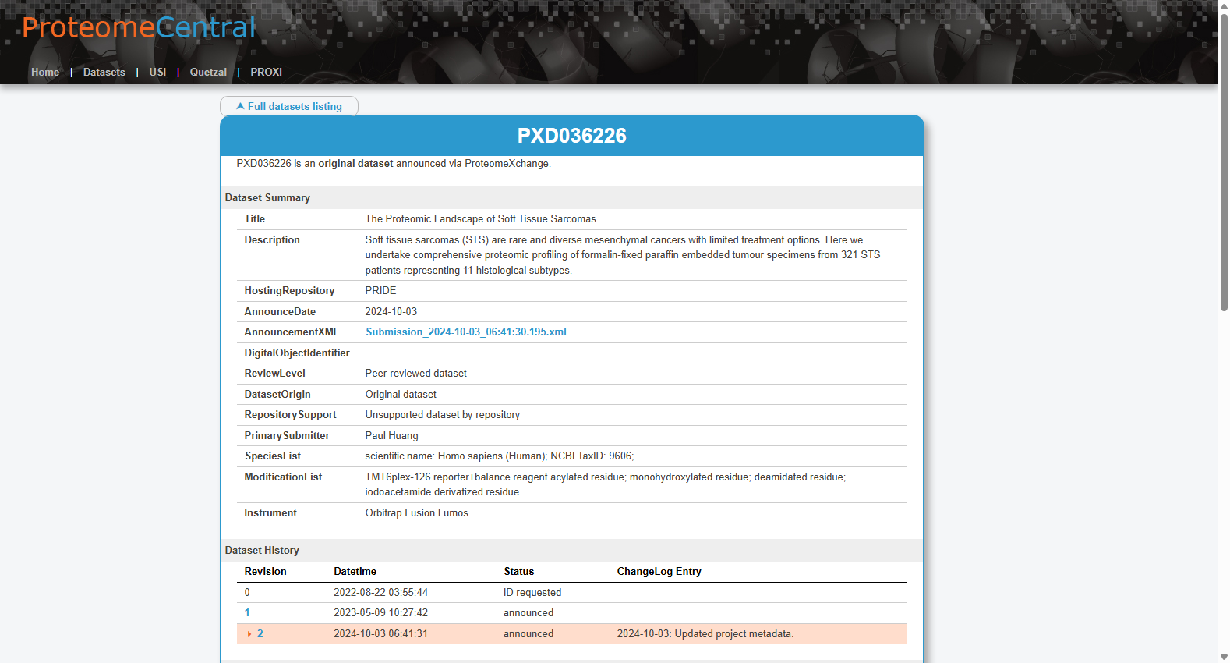Click the 'Dataset Summary' section header

tap(267, 197)
